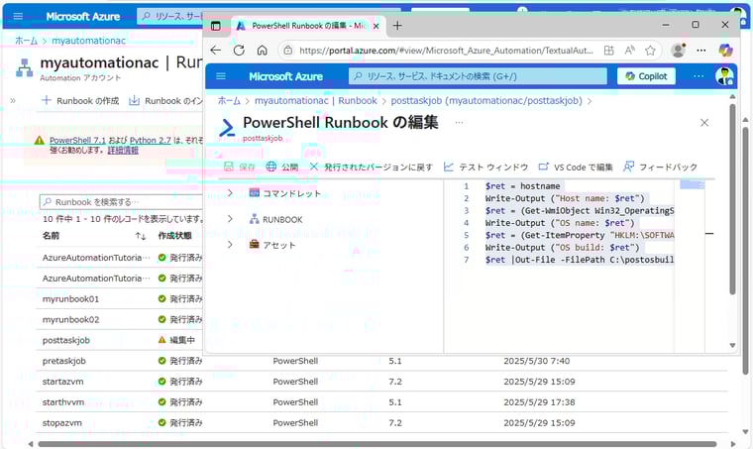Click 保存 to save the runbook
Viewport: 753px width, 449px height.
pos(240,167)
